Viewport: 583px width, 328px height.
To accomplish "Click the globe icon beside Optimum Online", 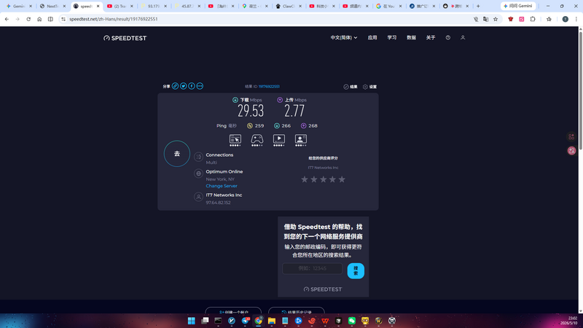I will click(x=198, y=173).
